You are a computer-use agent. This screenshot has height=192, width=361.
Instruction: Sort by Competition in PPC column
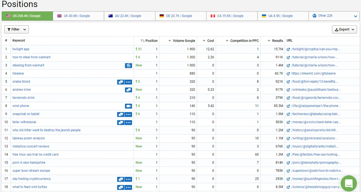242,41
